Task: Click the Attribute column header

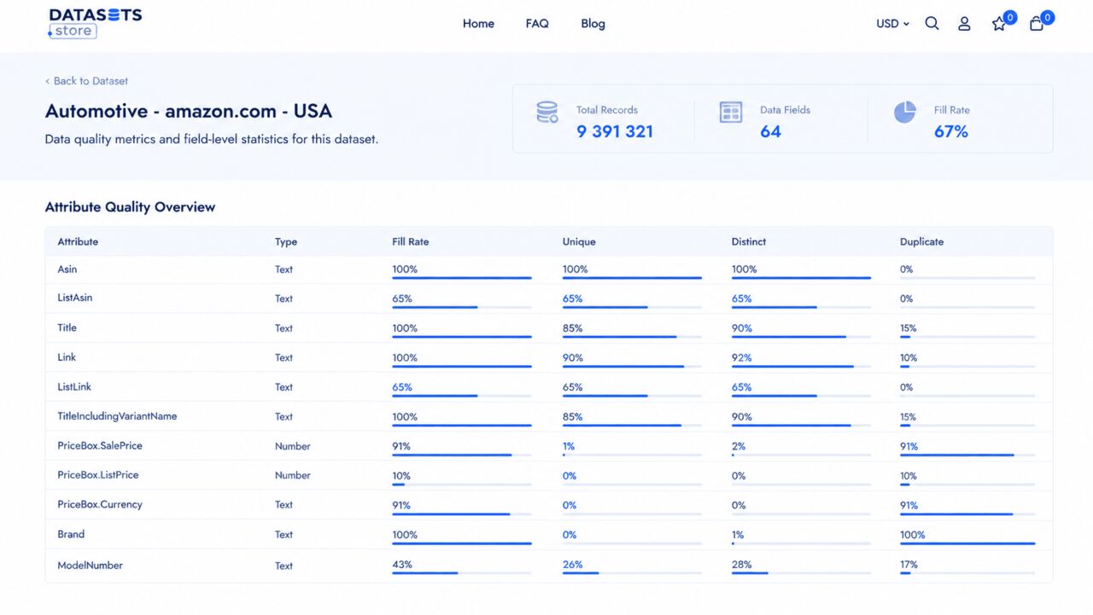Action: [78, 241]
